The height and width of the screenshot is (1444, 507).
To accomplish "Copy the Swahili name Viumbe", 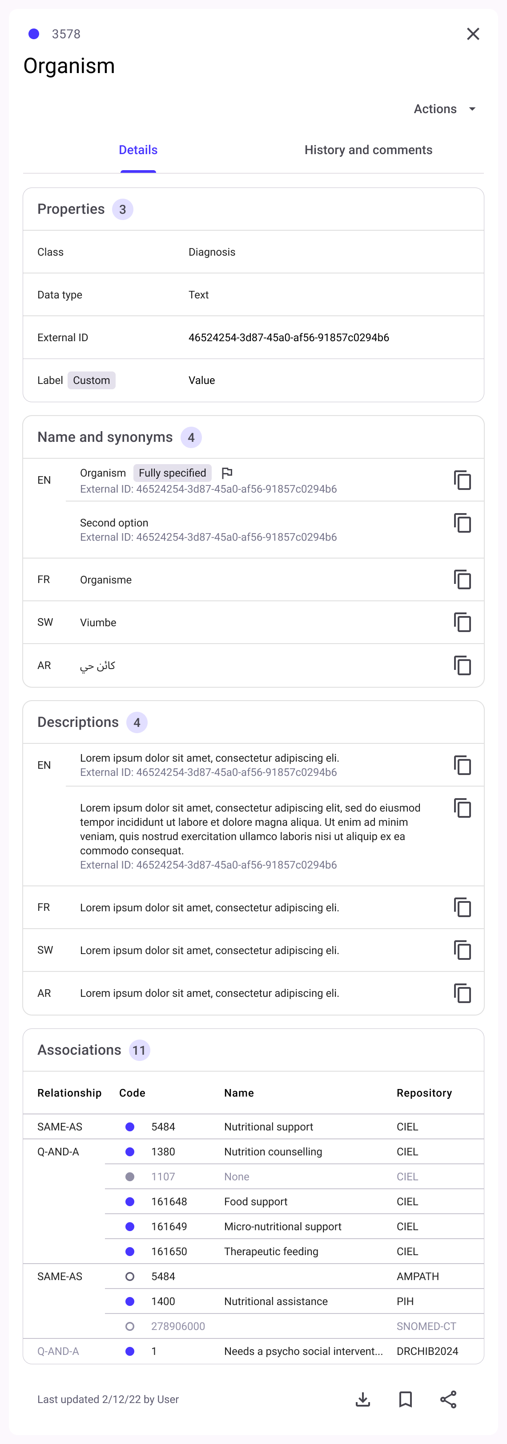I will click(462, 622).
